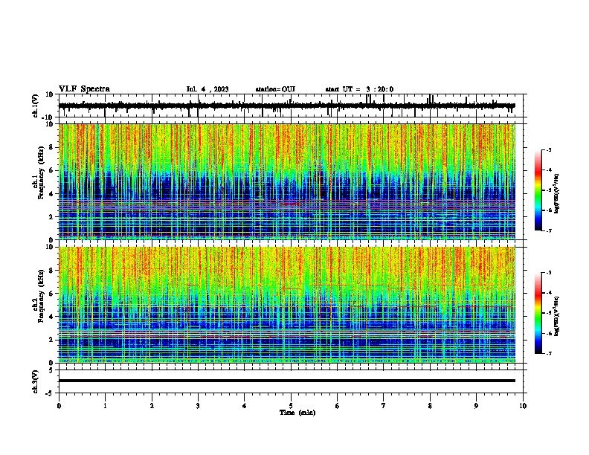Click the "-3" tick on ch.1 color bar
The width and height of the screenshot is (589, 455).
tap(548, 149)
